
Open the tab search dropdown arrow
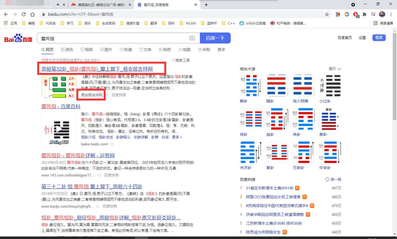[x=353, y=5]
